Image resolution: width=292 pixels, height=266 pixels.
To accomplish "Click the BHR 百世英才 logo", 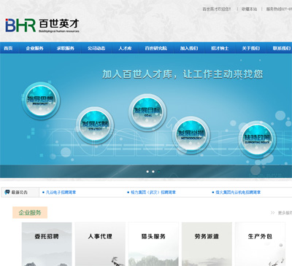I will coord(42,26).
